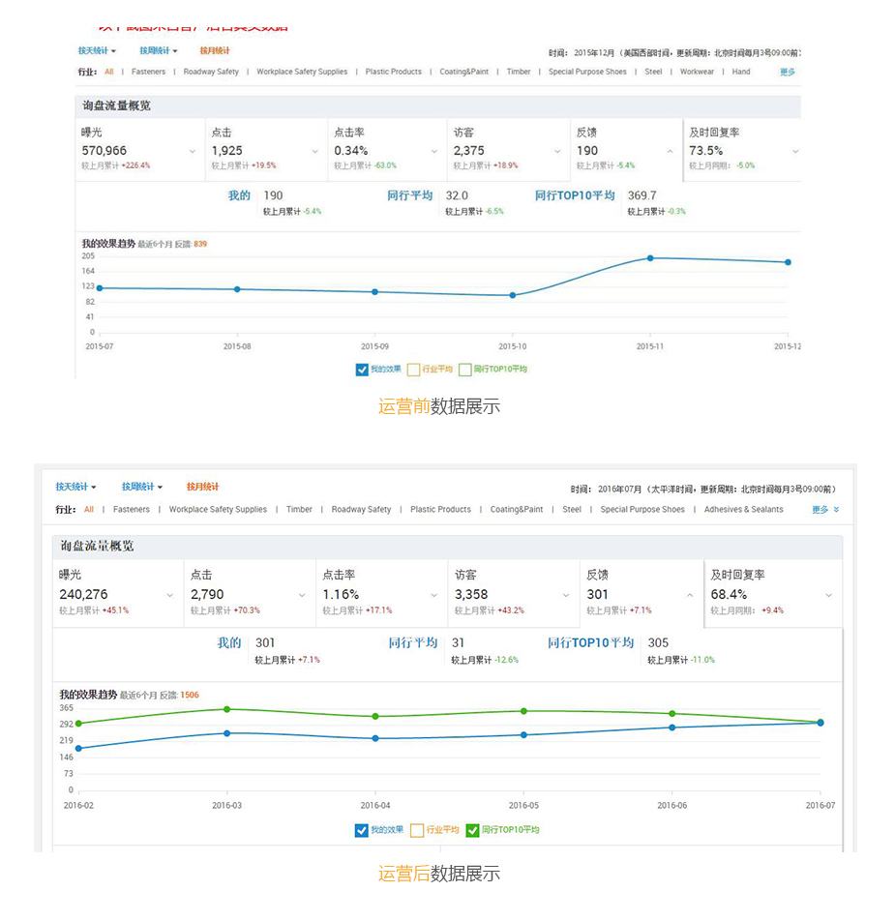Image resolution: width=895 pixels, height=921 pixels.
Task: Enable 行业平均 checkbox in lower chart legend
Action: click(x=417, y=830)
